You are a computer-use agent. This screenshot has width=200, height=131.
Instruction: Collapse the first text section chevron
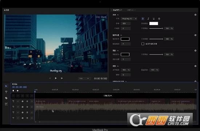(x=118, y=15)
